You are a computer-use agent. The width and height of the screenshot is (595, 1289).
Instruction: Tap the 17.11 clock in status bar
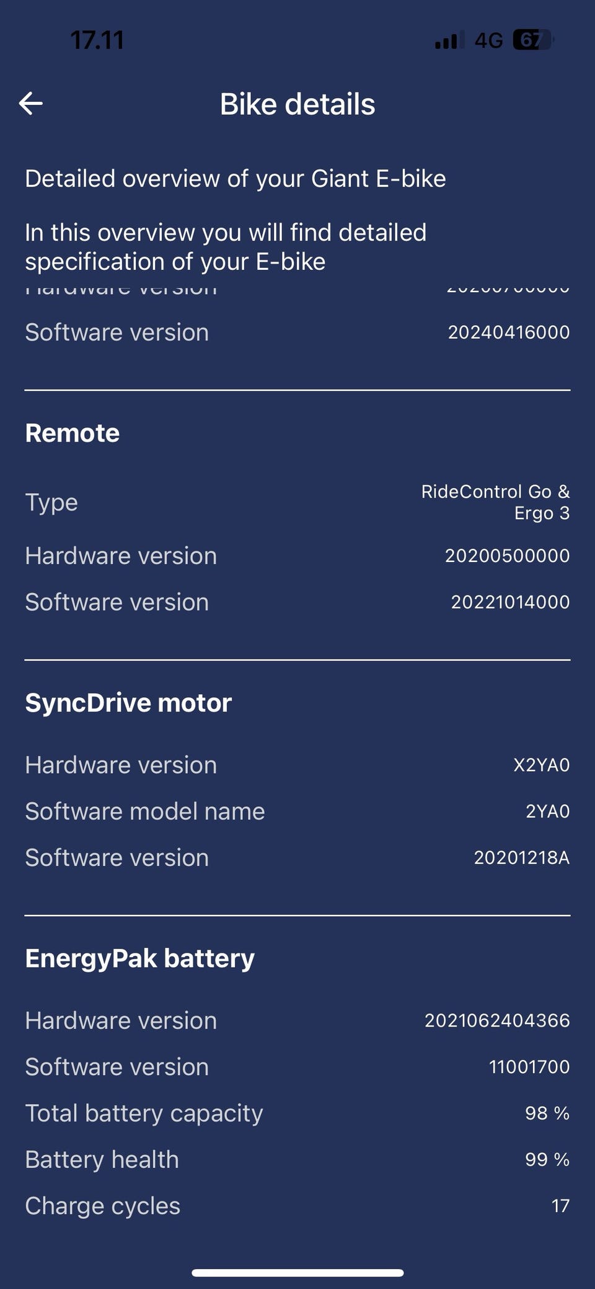pos(97,41)
